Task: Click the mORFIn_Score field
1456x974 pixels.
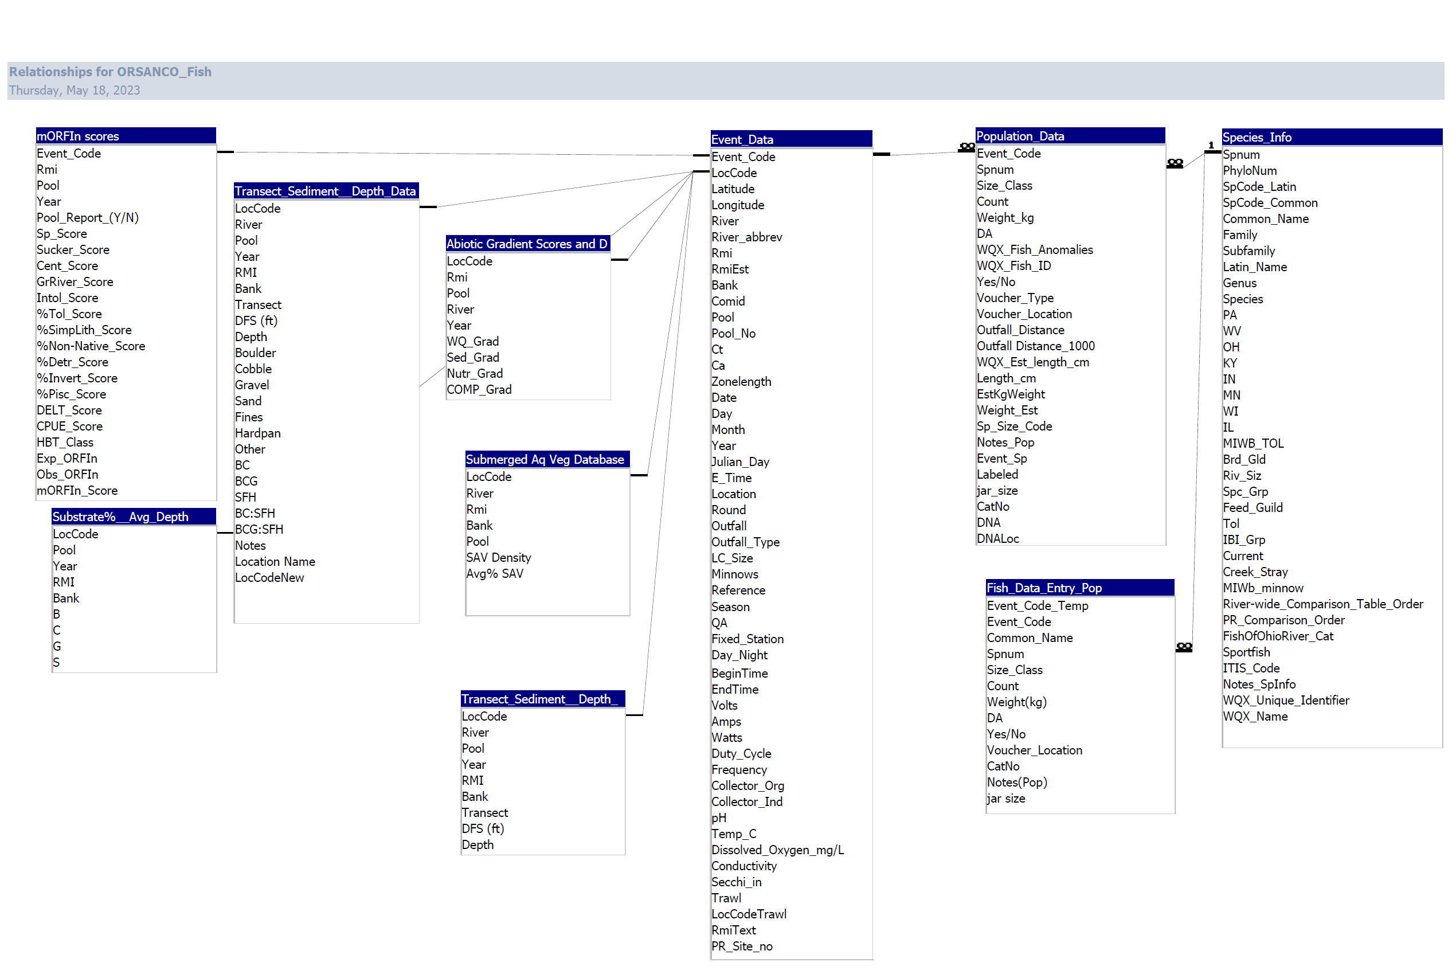Action: (x=77, y=490)
